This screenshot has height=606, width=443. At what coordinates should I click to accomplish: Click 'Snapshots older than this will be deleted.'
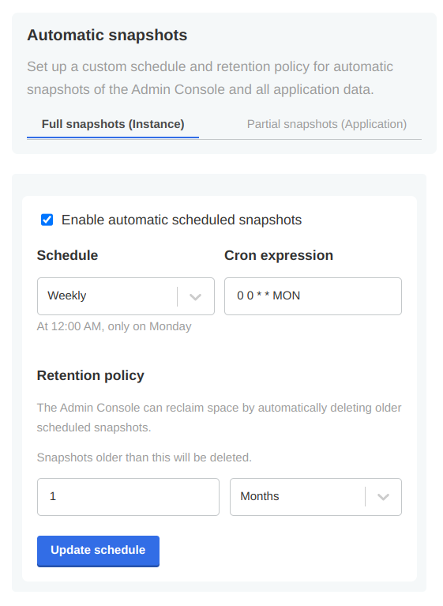144,457
